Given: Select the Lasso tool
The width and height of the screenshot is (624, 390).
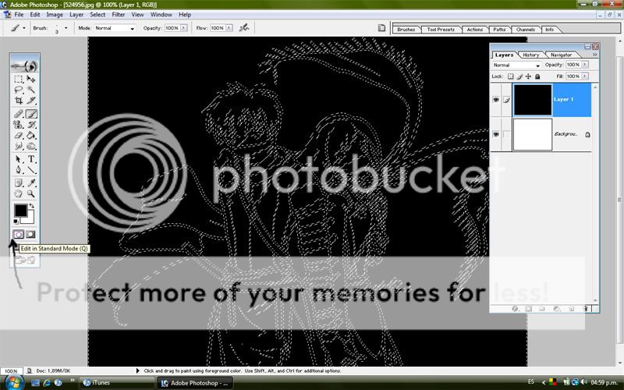Looking at the screenshot, I should 19,90.
